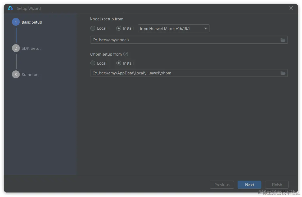Go to the SDK Setup step

point(26,48)
